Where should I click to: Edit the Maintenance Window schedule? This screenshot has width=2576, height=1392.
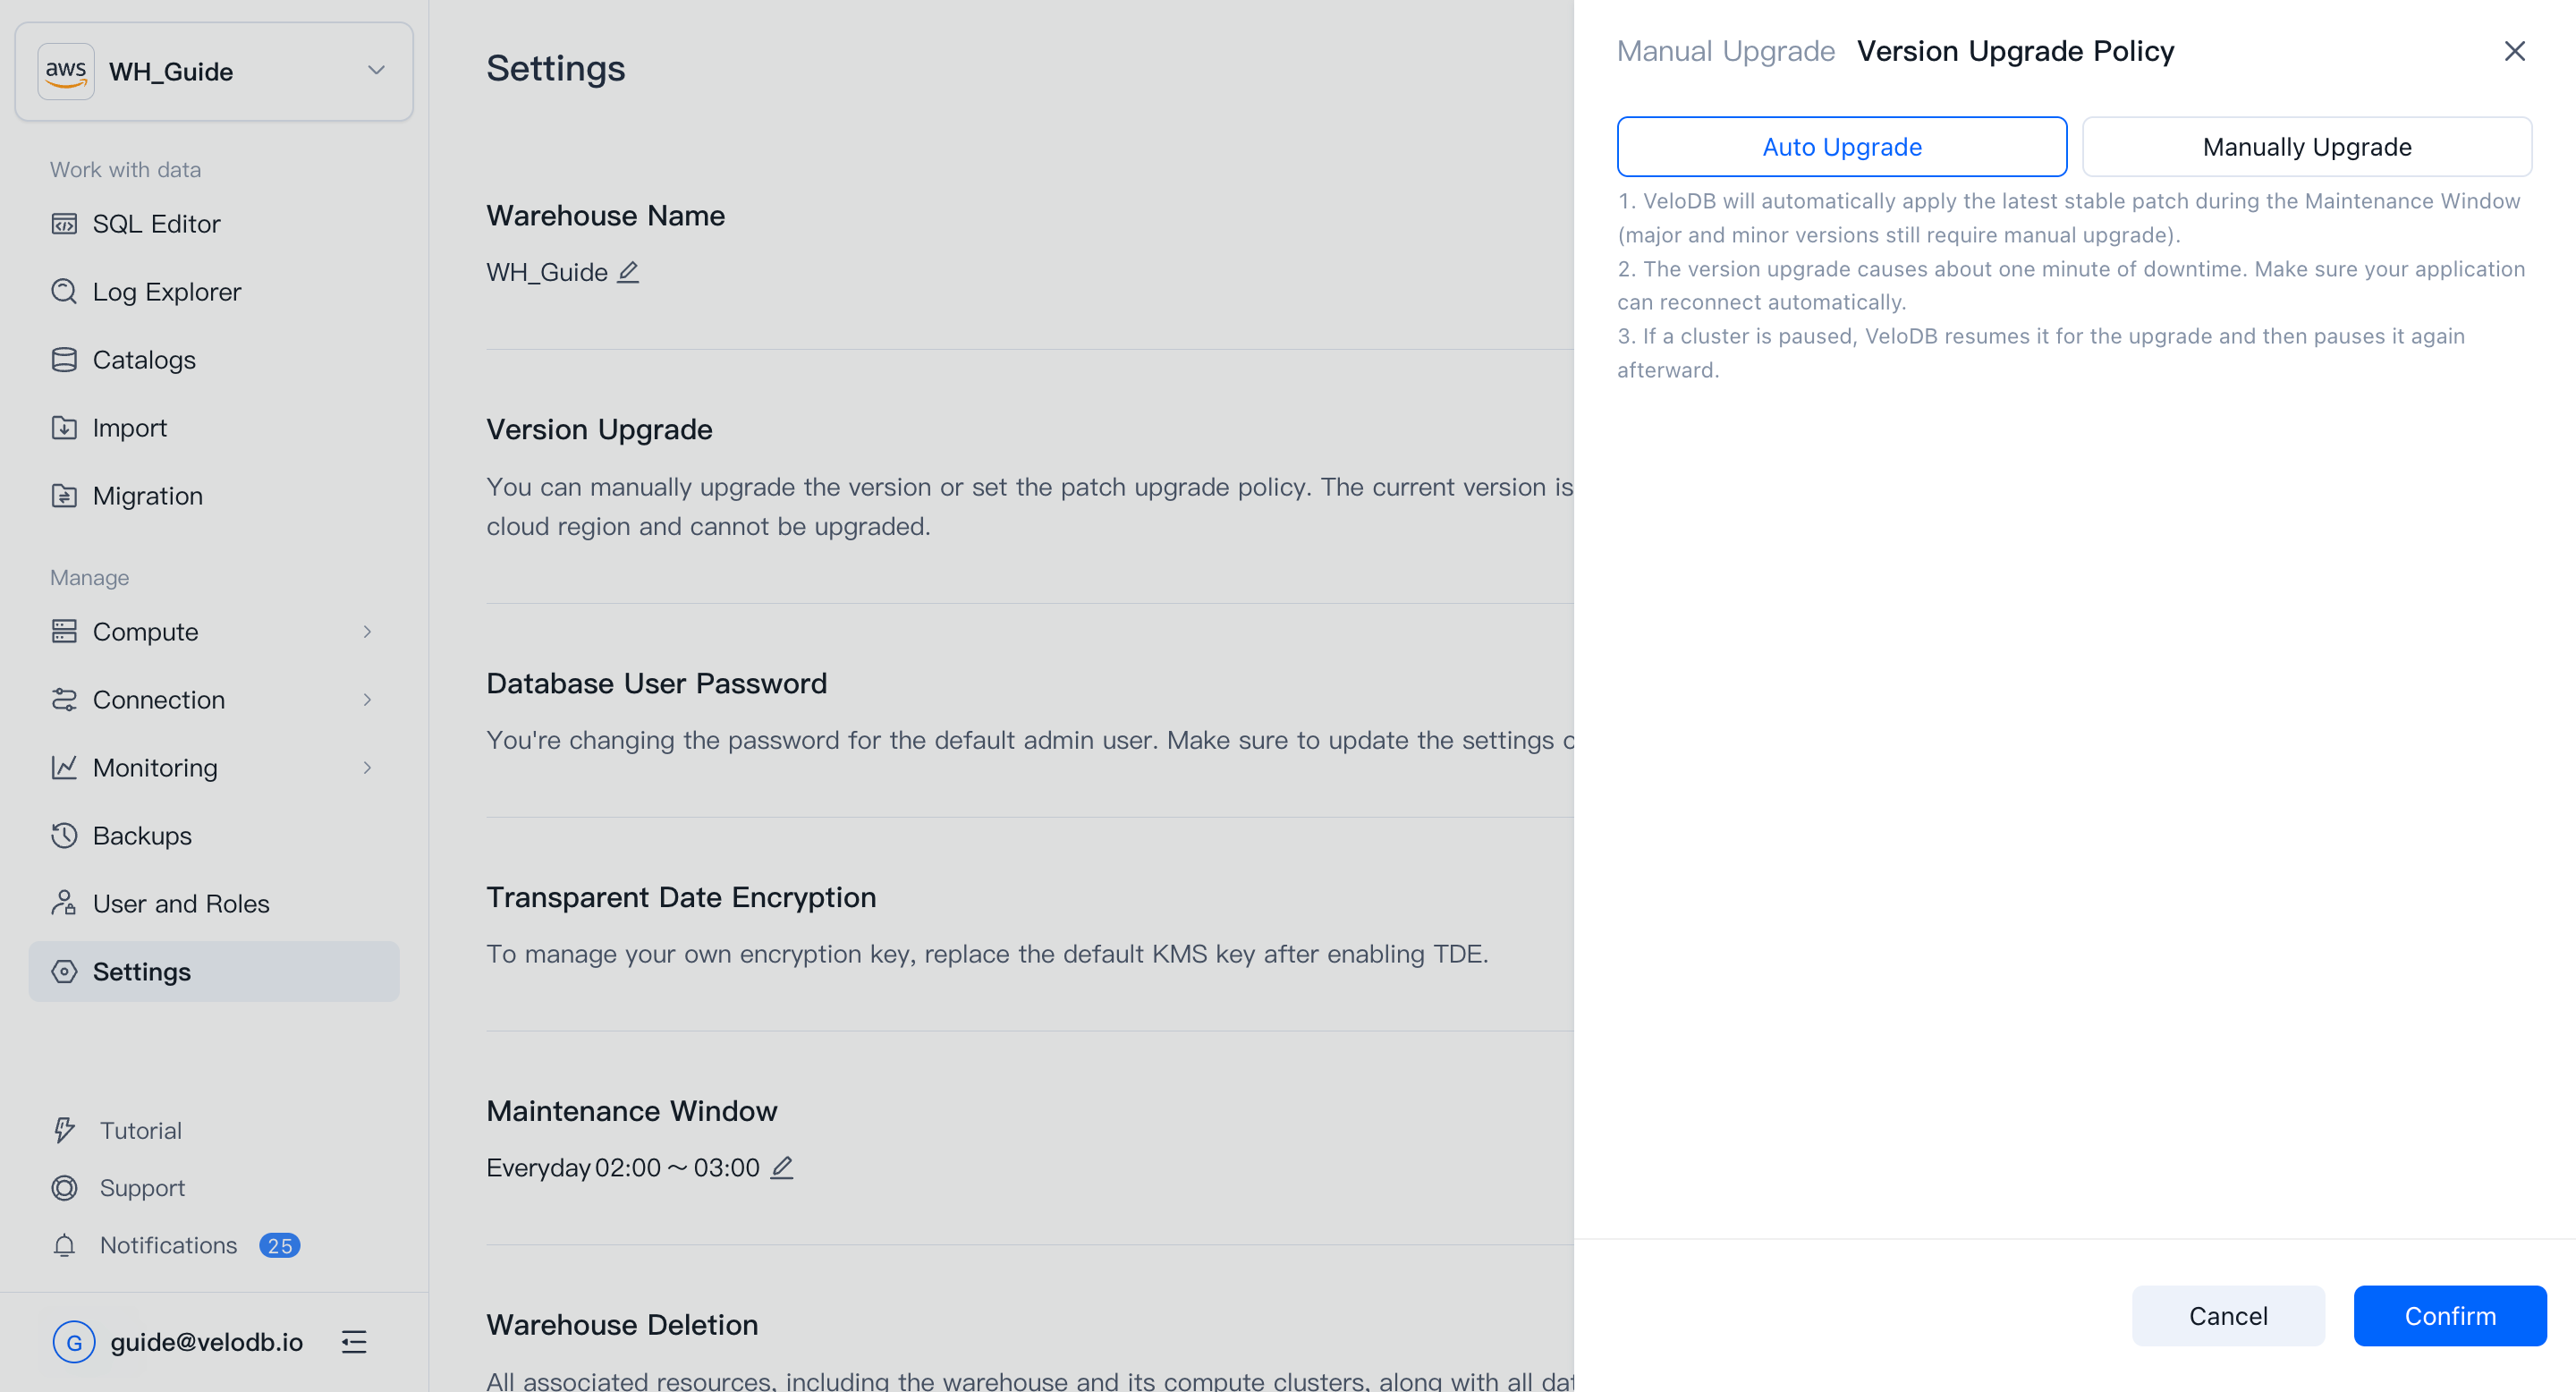tap(783, 1167)
